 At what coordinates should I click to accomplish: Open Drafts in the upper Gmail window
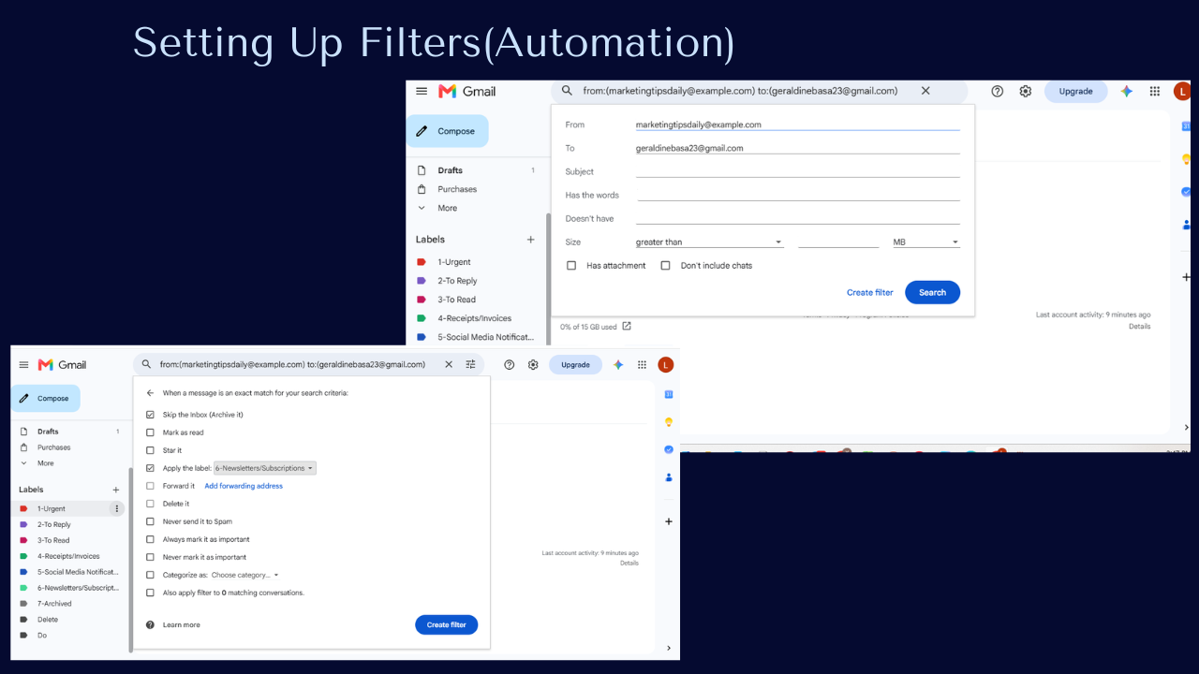tap(450, 170)
